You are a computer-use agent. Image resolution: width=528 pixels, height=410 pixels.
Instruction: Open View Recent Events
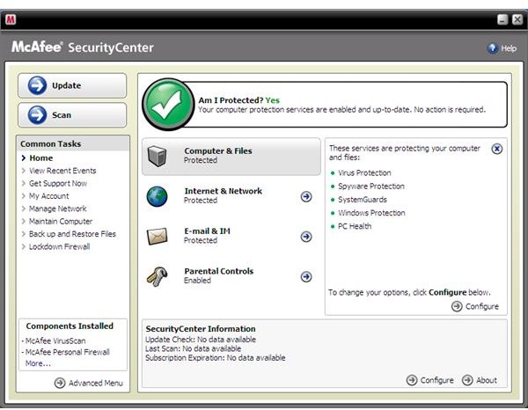[x=62, y=171]
